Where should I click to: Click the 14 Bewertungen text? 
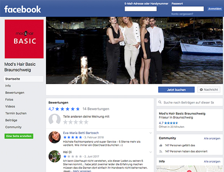(x=96, y=109)
